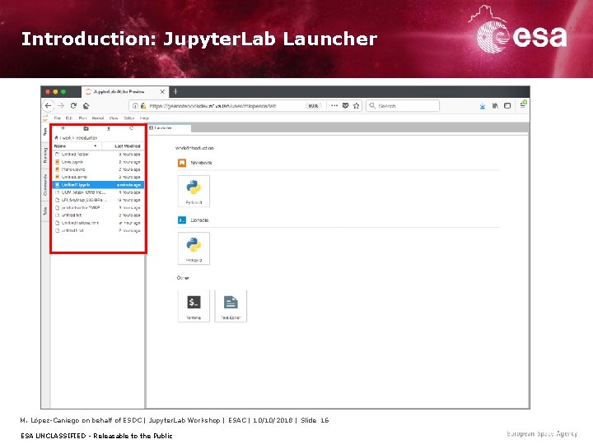Select the Untitled .html file row
The image size is (593, 444).
[98, 223]
